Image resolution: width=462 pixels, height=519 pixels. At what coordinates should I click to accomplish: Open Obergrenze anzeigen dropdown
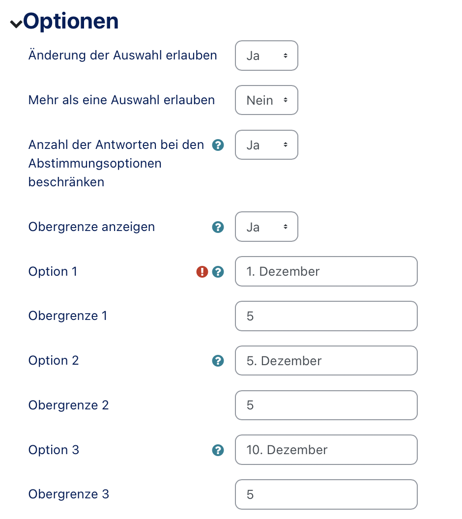tap(266, 227)
